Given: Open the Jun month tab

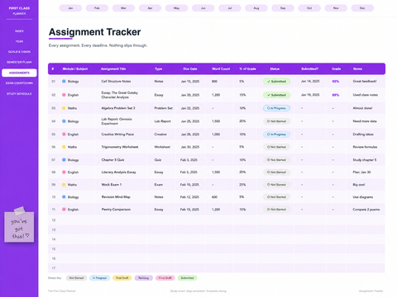Looking at the screenshot, I should (203, 8).
